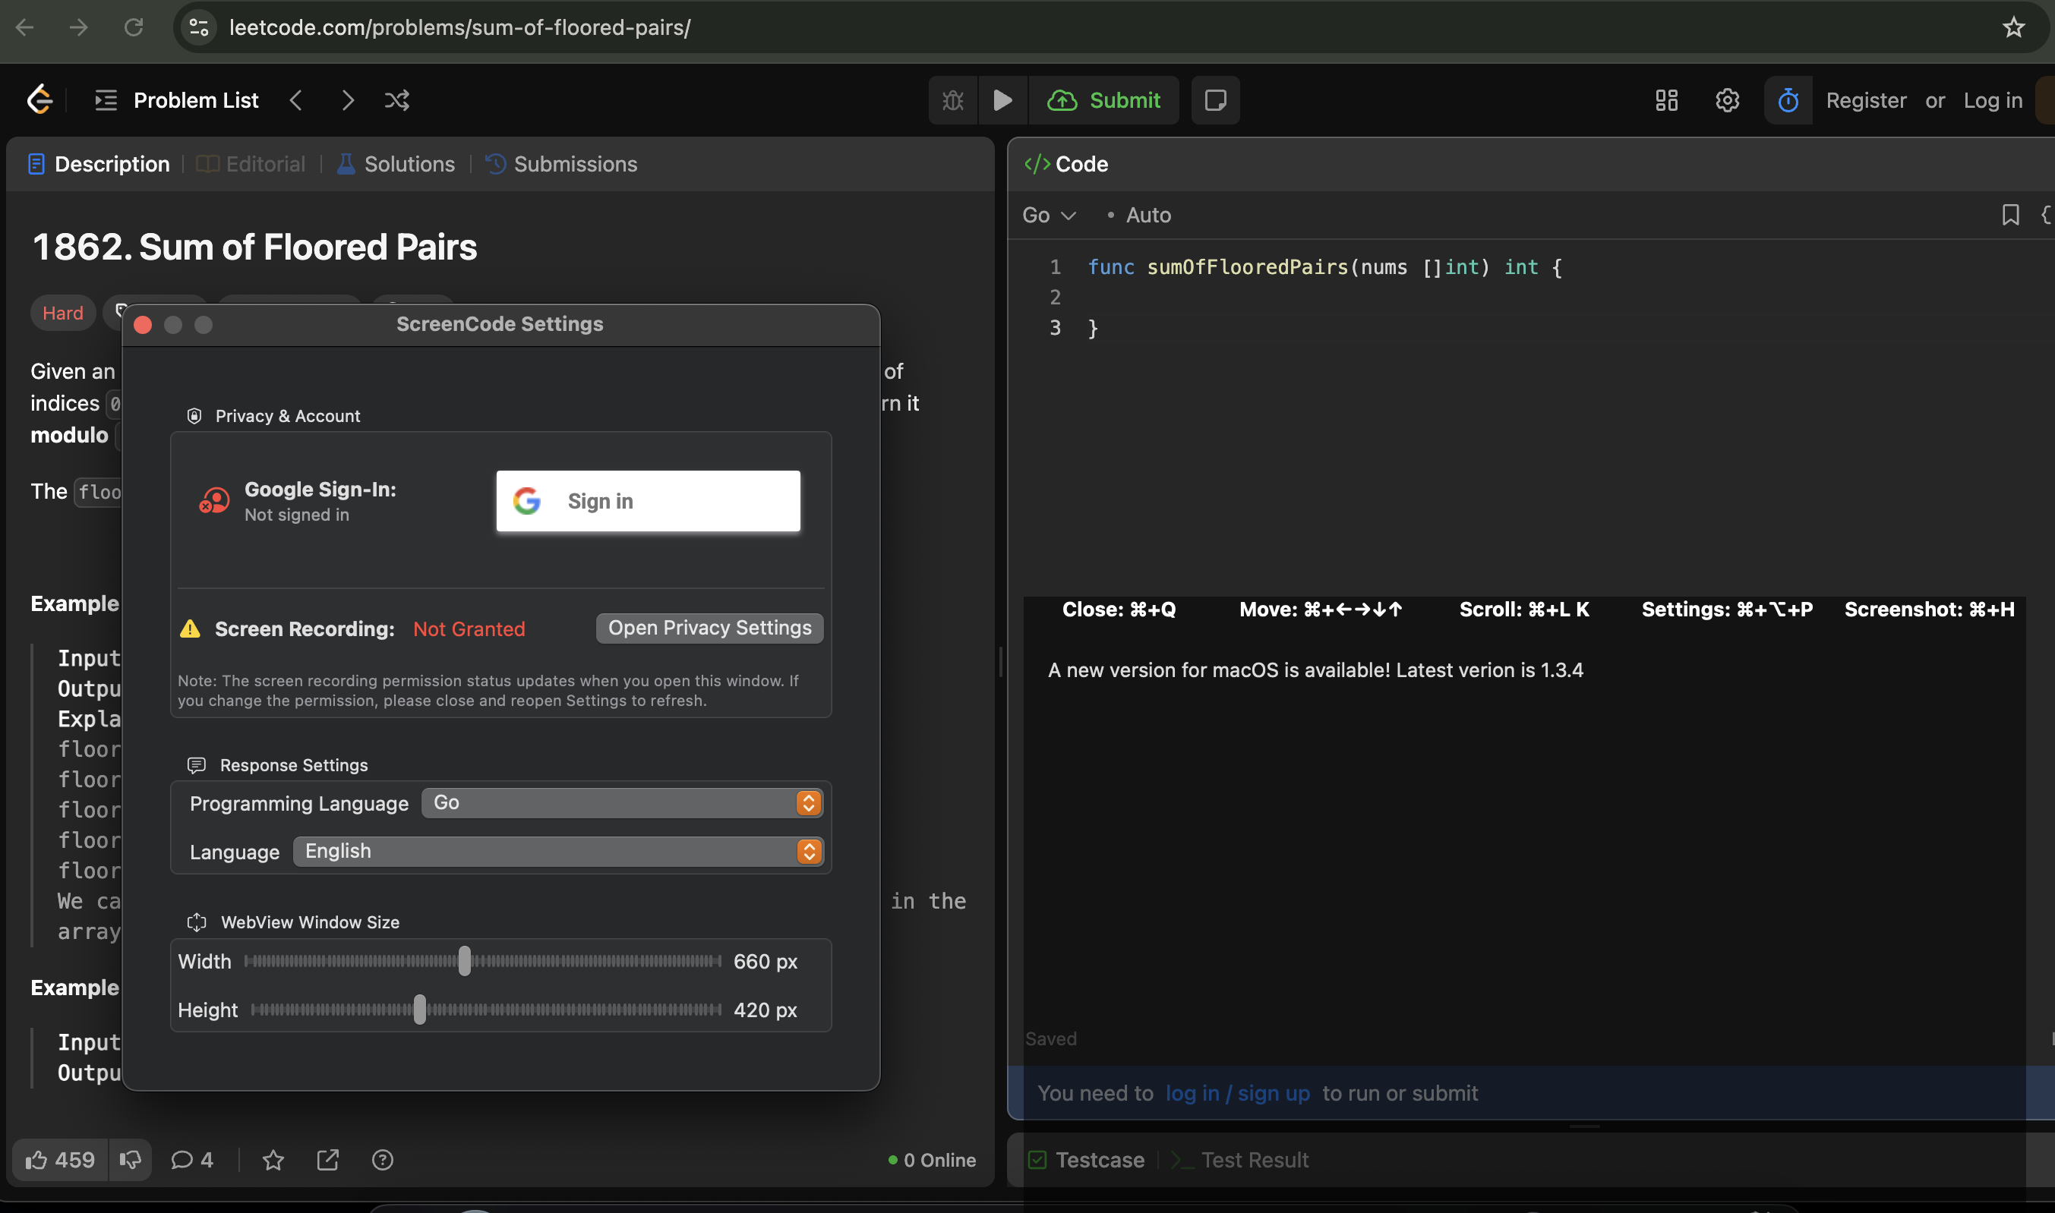
Task: Click the log in / sign up link
Action: [x=1237, y=1093]
